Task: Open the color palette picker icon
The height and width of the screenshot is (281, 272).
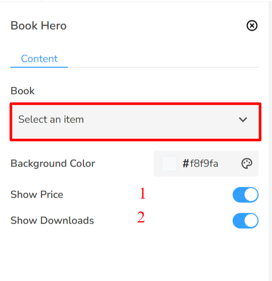Action: tap(247, 163)
